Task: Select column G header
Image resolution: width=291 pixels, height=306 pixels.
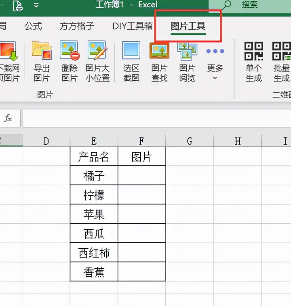Action: 190,140
